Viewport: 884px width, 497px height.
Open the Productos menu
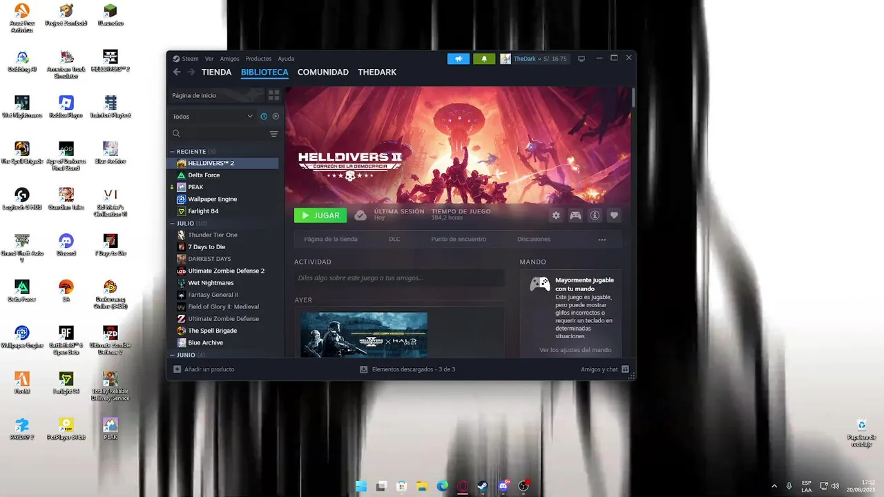(x=258, y=59)
